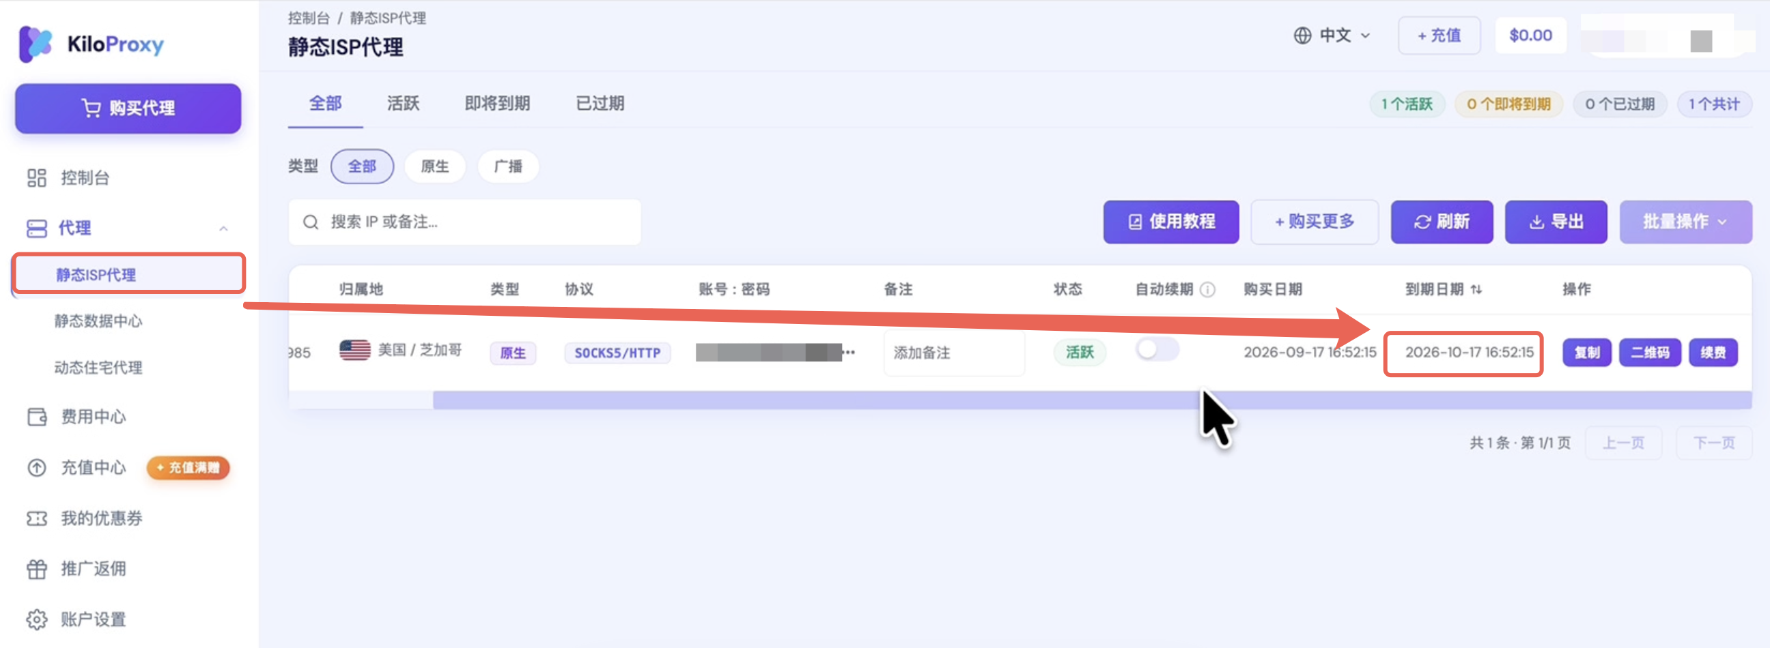Click the table's horizontal scrollbar
Image resolution: width=1770 pixels, height=648 pixels.
pos(1091,400)
